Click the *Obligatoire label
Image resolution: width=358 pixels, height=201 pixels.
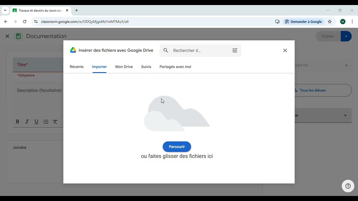(26, 75)
